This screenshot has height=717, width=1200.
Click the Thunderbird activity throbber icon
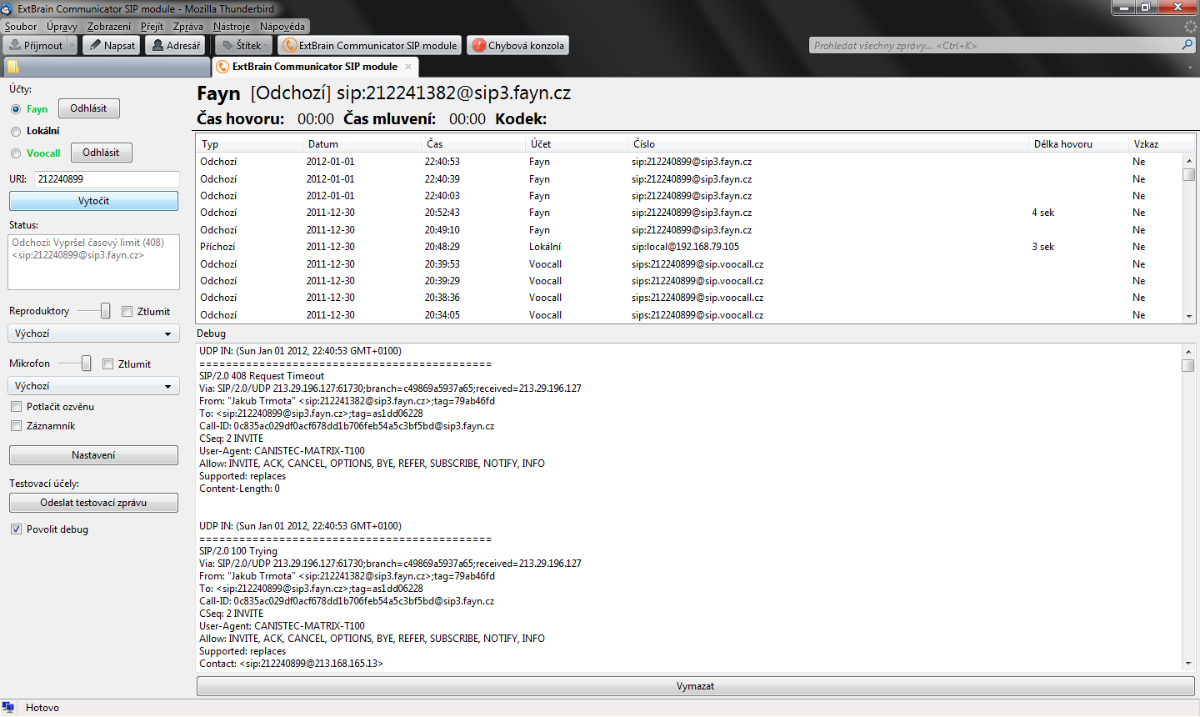(x=1190, y=27)
